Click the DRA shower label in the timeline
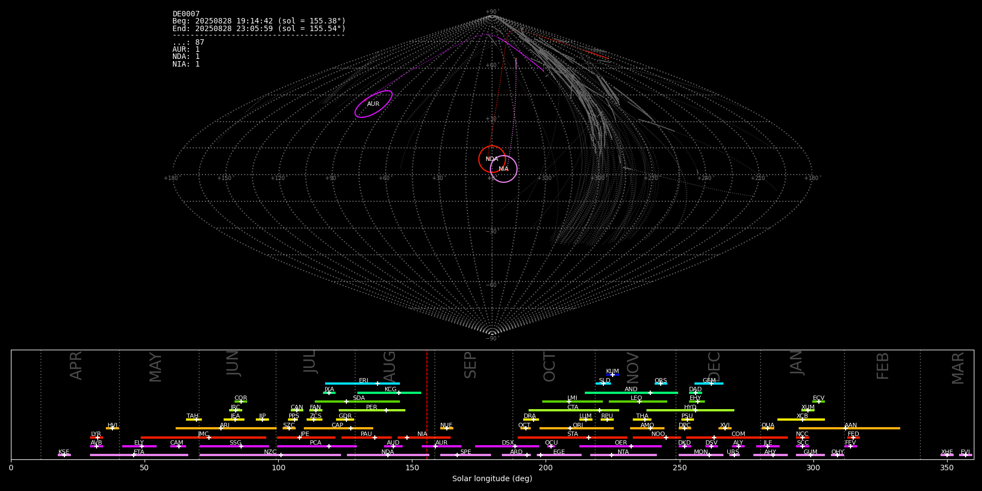The width and height of the screenshot is (982, 491). click(x=530, y=416)
